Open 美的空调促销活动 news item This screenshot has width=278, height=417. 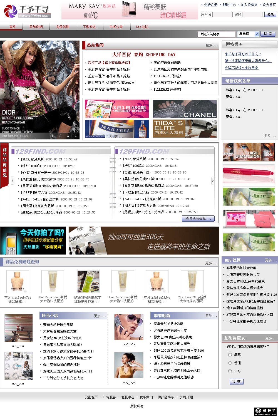(x=167, y=63)
